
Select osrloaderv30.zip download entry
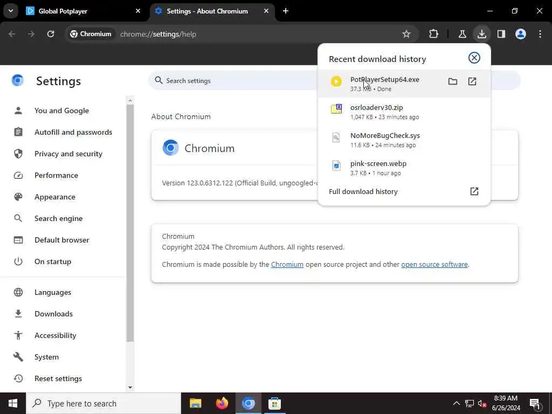coord(403,112)
